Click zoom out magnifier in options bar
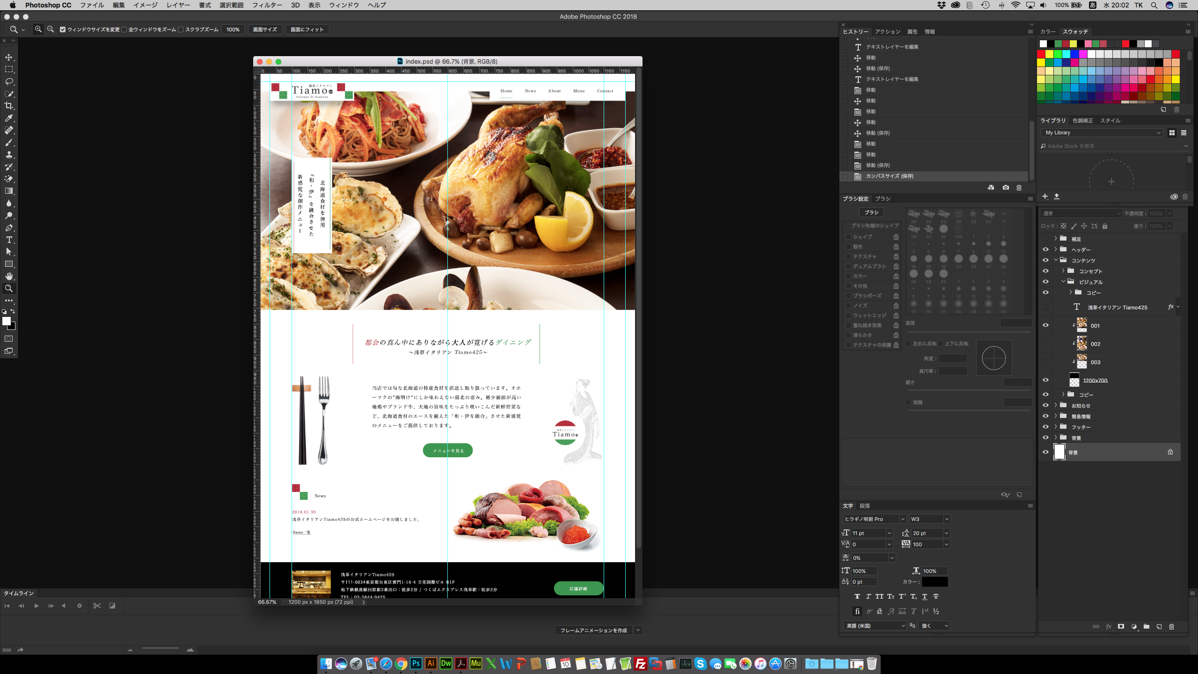 tap(51, 29)
